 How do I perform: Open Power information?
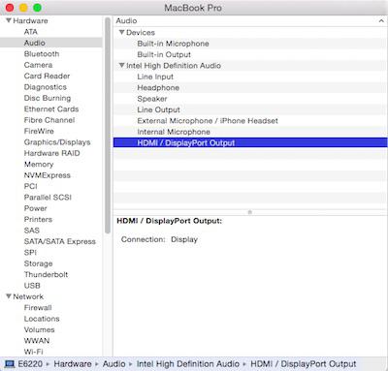coord(35,208)
